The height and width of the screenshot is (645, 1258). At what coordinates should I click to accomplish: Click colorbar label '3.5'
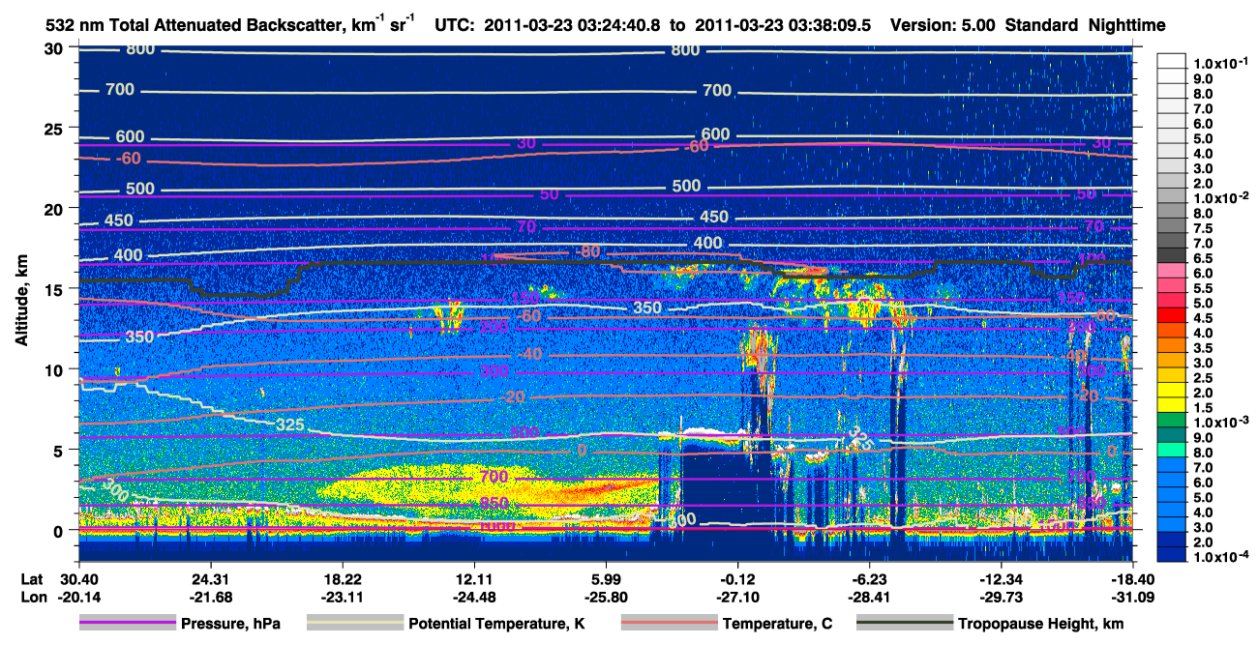(1203, 348)
